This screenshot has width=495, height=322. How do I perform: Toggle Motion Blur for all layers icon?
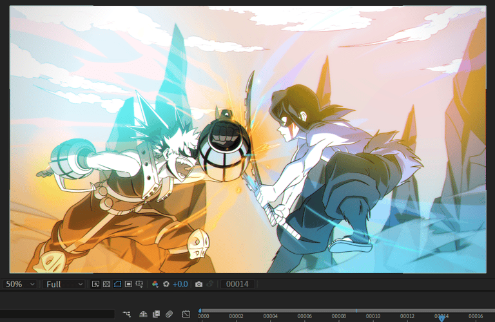point(170,314)
